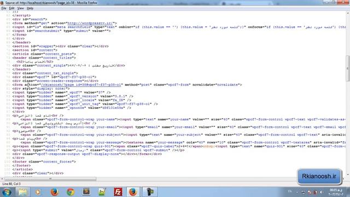Click the vertical scrollbar thumb

(348, 68)
